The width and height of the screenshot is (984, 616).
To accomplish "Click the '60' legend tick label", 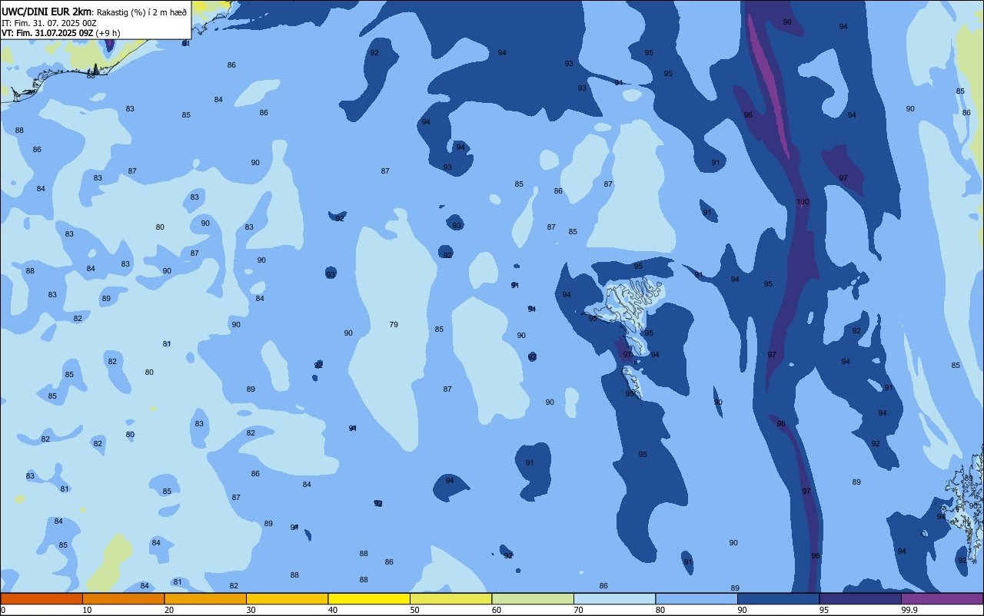I will 497,610.
